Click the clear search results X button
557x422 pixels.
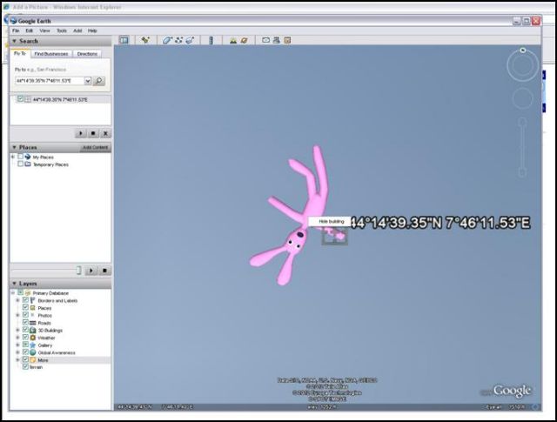tap(105, 133)
